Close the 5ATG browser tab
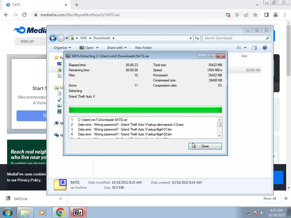This screenshot has width=291, height=218. point(66,5)
